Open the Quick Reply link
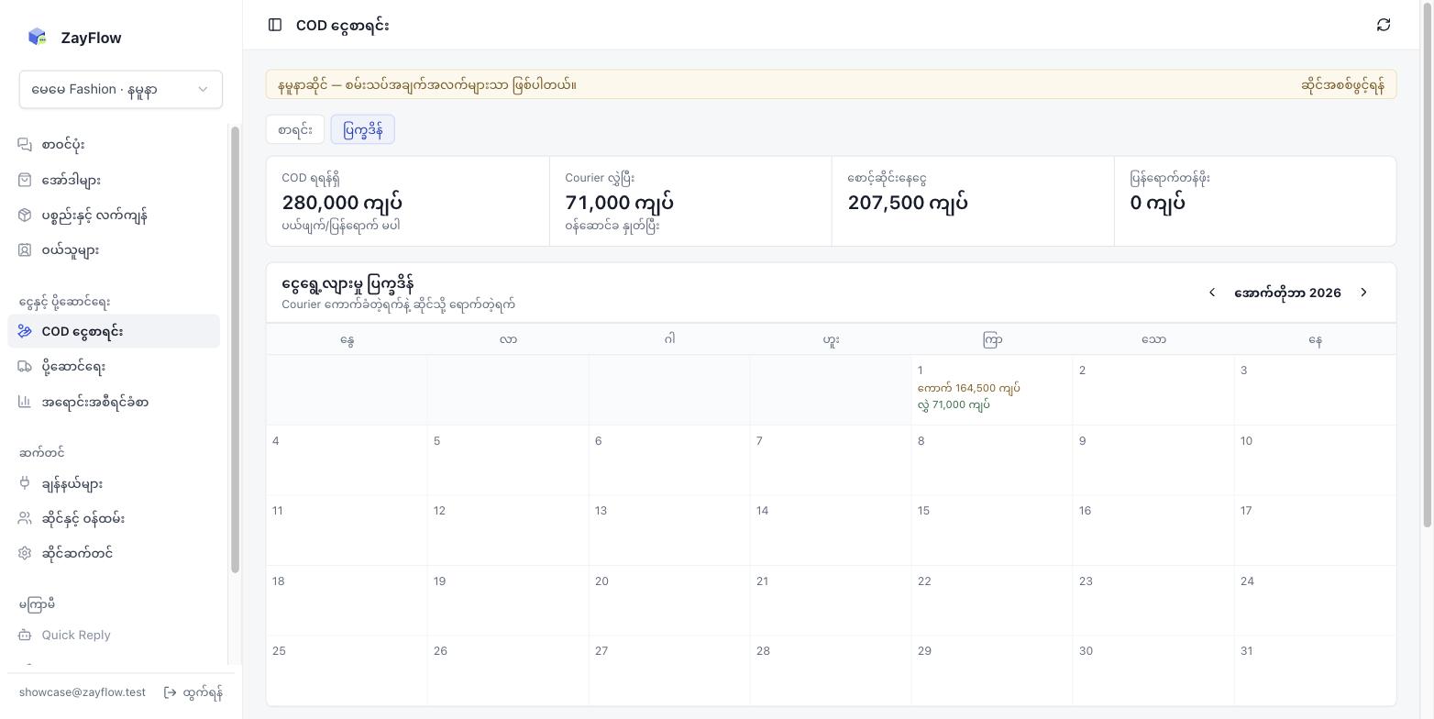 point(114,635)
